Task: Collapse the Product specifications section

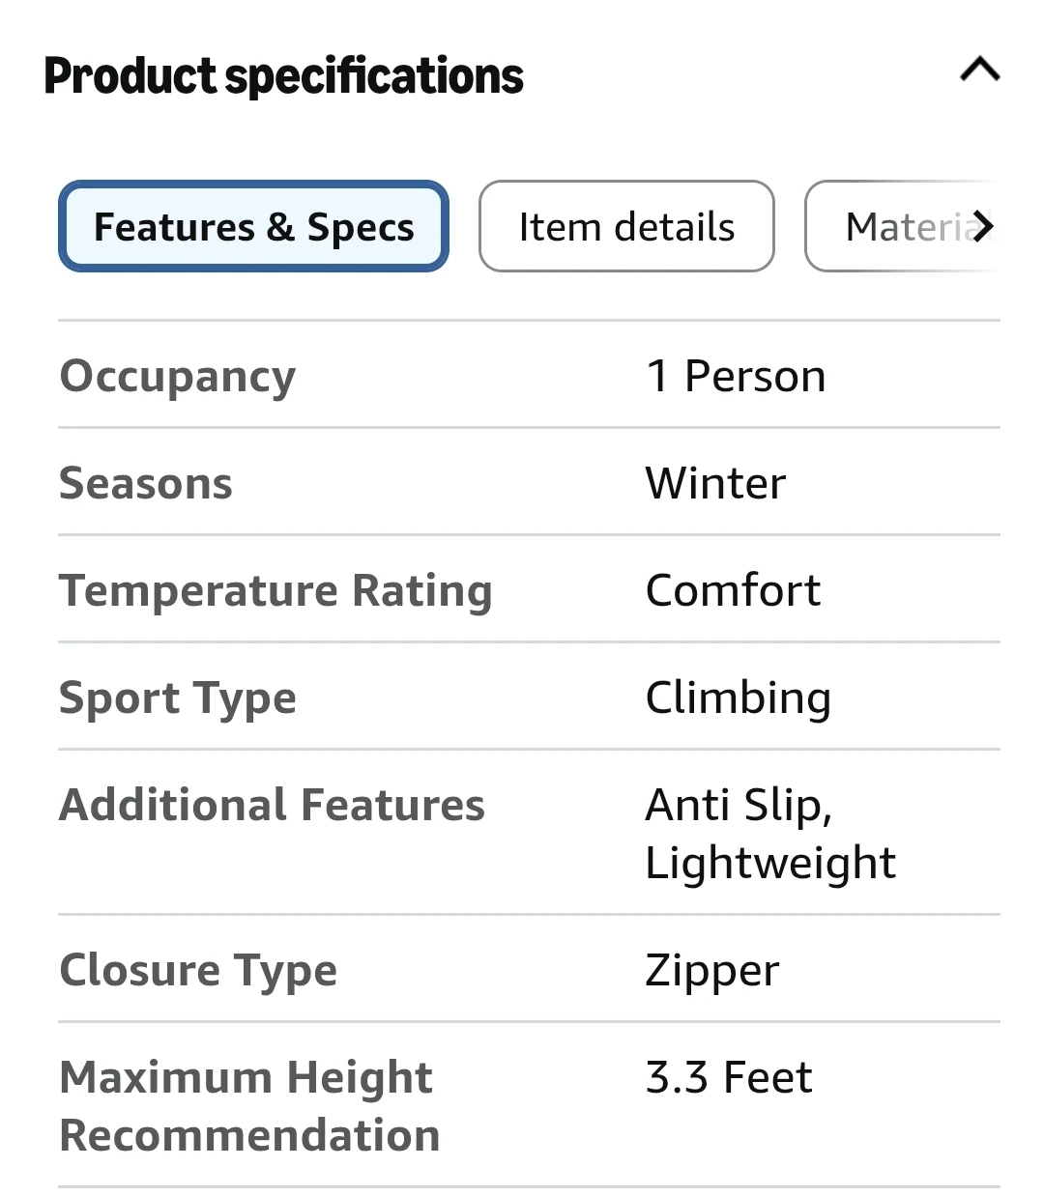Action: 979,70
